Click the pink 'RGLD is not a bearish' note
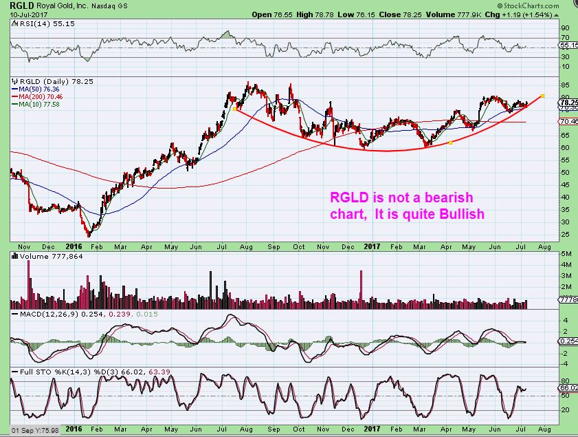578x437 pixels. point(401,198)
